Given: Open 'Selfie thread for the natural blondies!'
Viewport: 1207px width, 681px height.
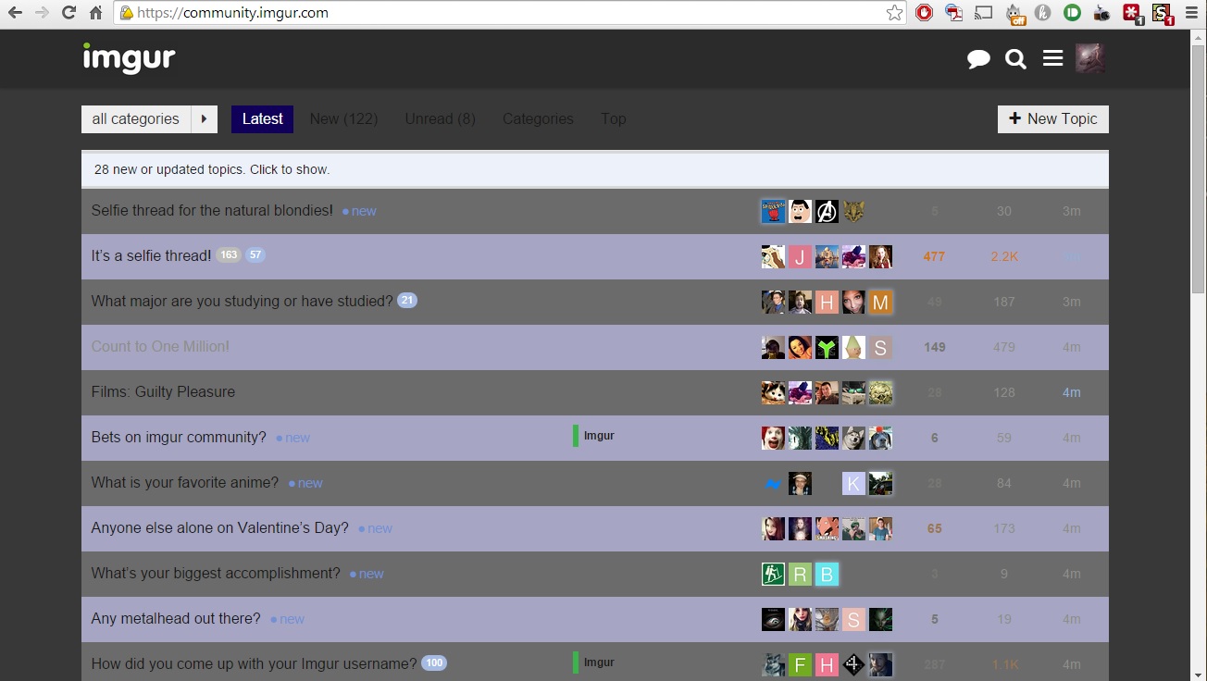Looking at the screenshot, I should tap(212, 210).
